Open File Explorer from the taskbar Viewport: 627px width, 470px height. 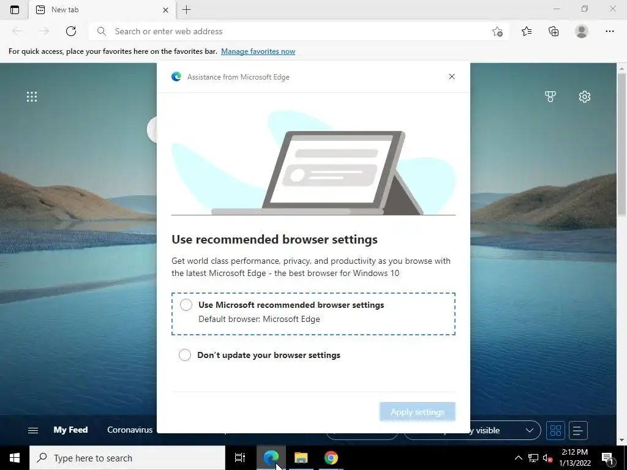click(x=301, y=458)
